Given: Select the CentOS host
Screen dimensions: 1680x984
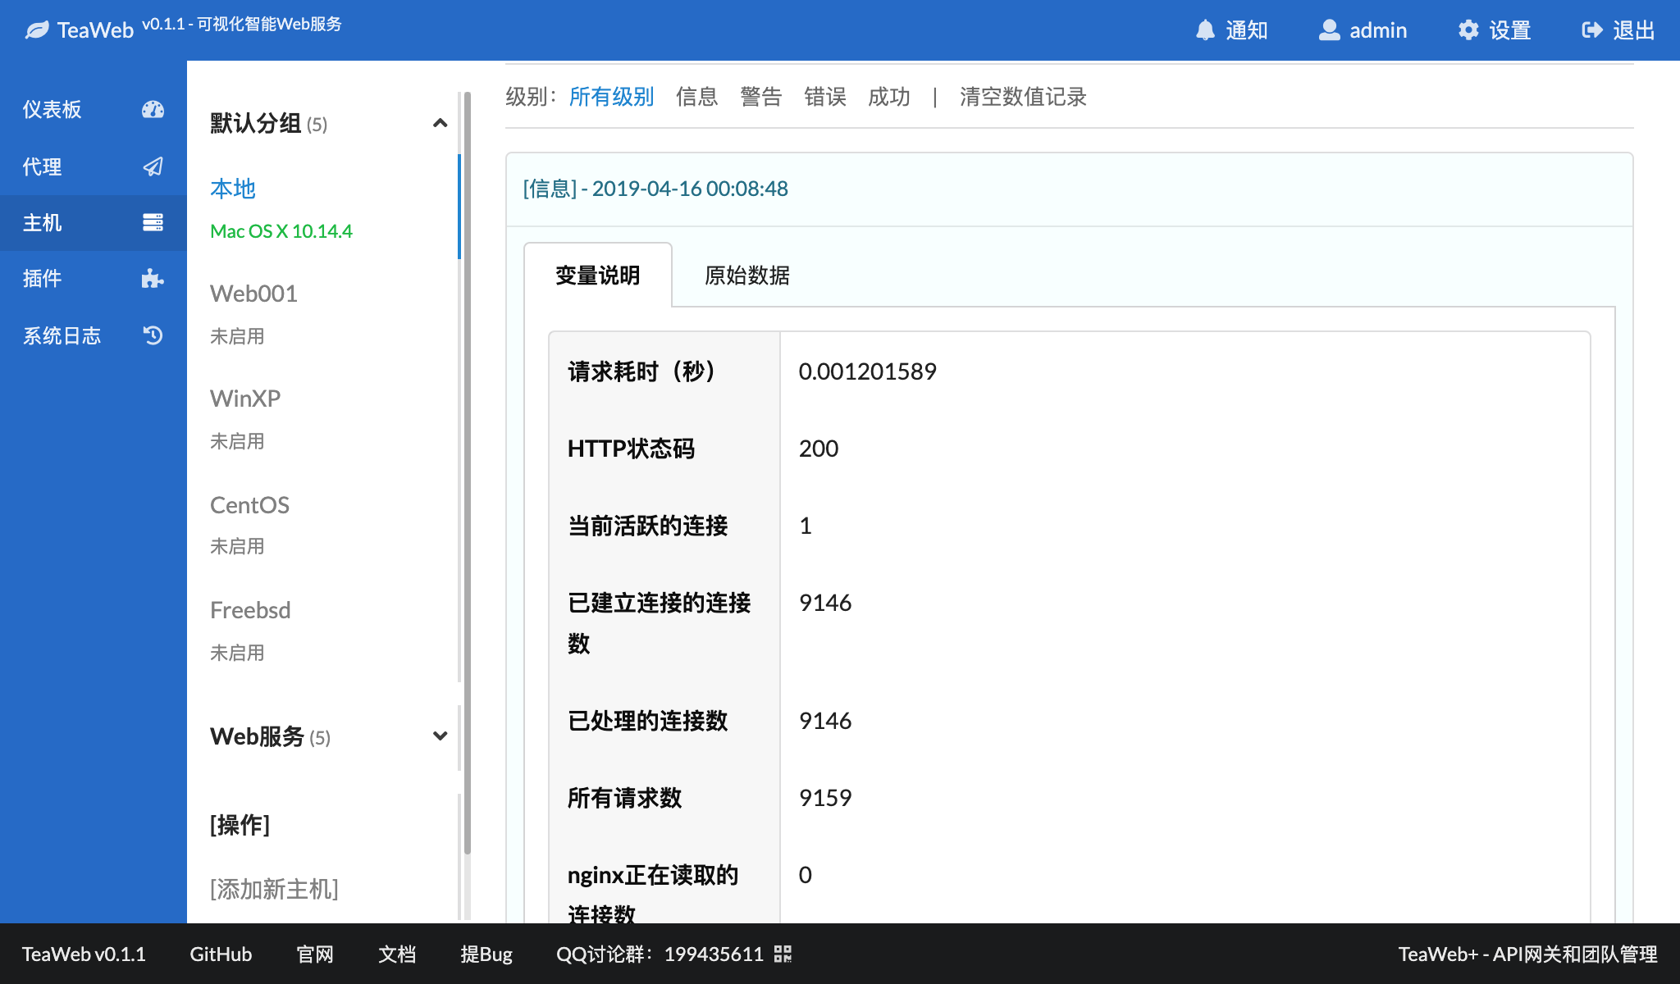Looking at the screenshot, I should tap(249, 505).
